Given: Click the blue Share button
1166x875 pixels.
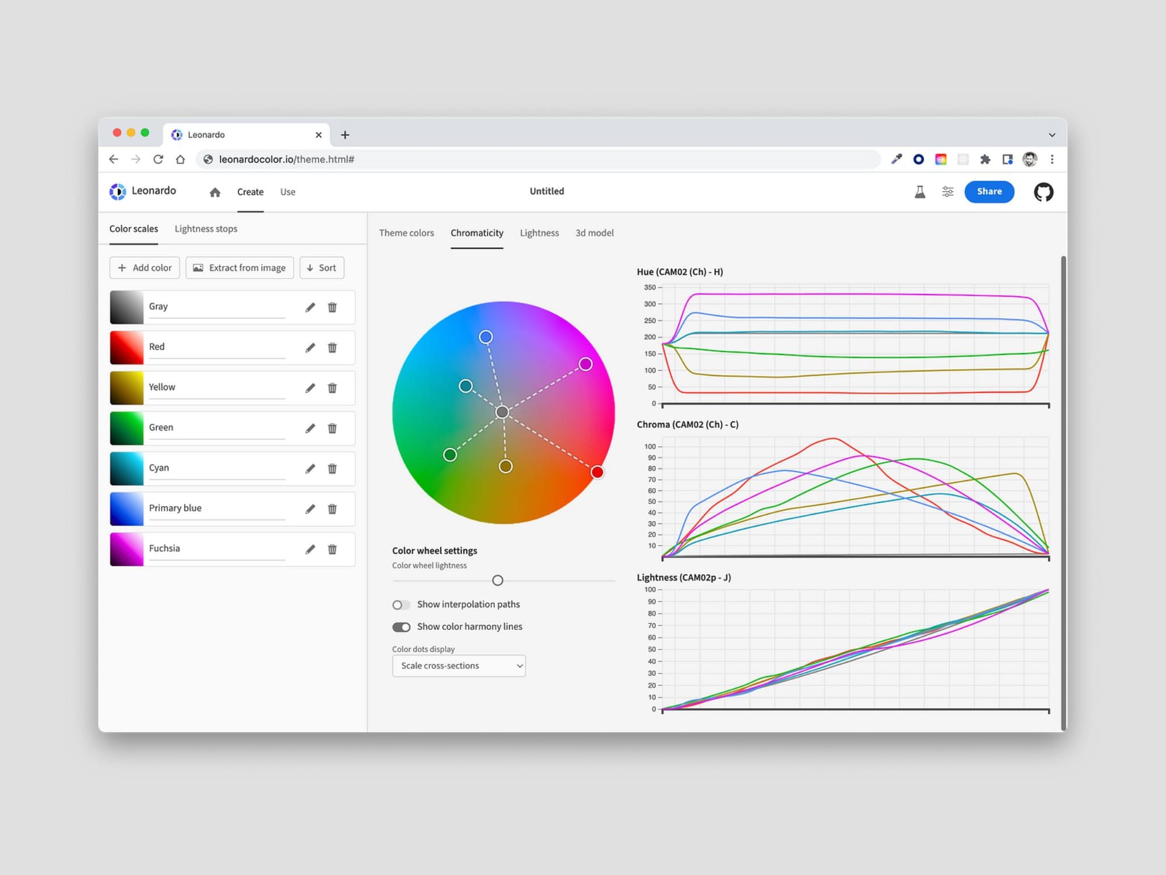Looking at the screenshot, I should click(989, 191).
